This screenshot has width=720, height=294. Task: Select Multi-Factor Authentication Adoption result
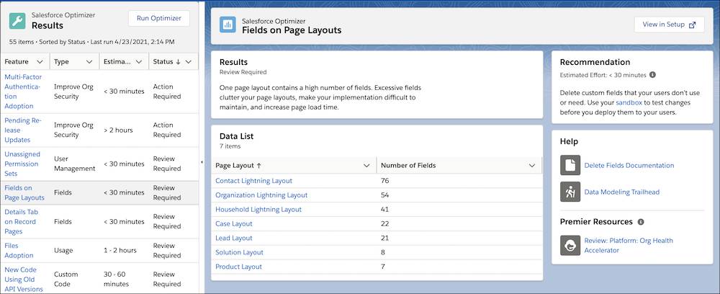22,92
